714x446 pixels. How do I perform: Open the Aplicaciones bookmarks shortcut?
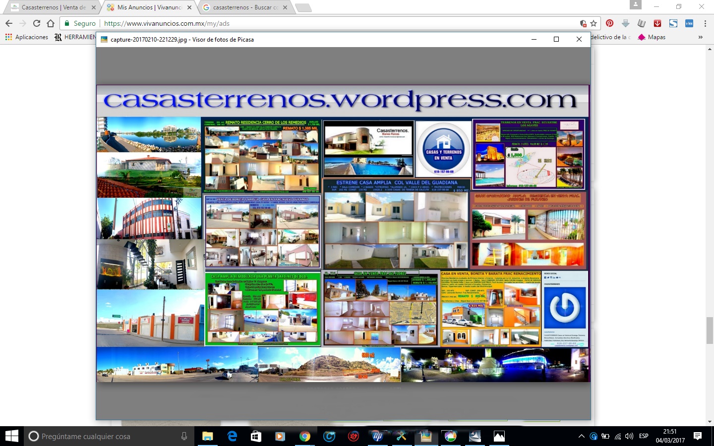27,37
